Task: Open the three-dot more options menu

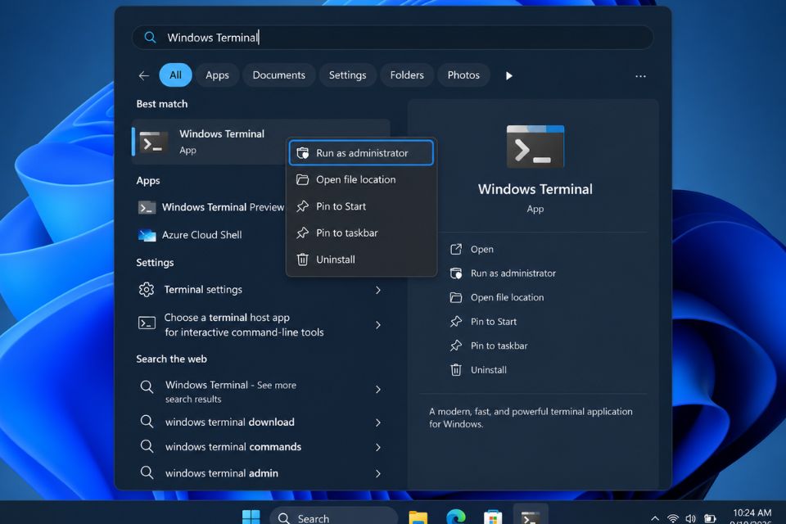Action: tap(640, 76)
